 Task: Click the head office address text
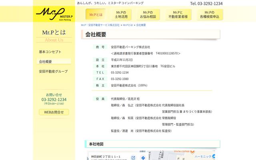[x=143, y=66]
